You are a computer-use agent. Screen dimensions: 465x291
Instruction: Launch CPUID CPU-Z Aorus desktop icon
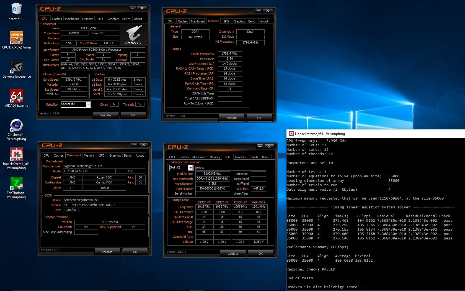17,38
